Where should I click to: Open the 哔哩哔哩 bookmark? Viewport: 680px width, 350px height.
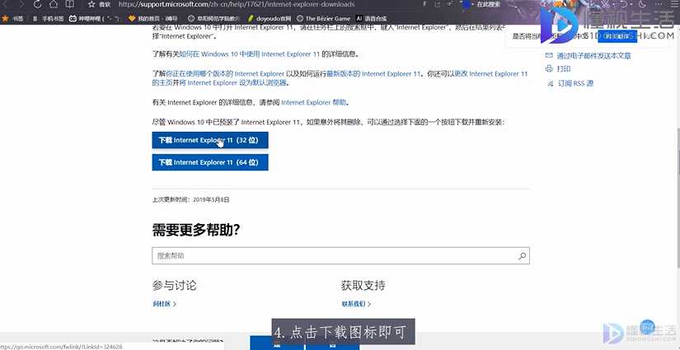pyautogui.click(x=94, y=19)
